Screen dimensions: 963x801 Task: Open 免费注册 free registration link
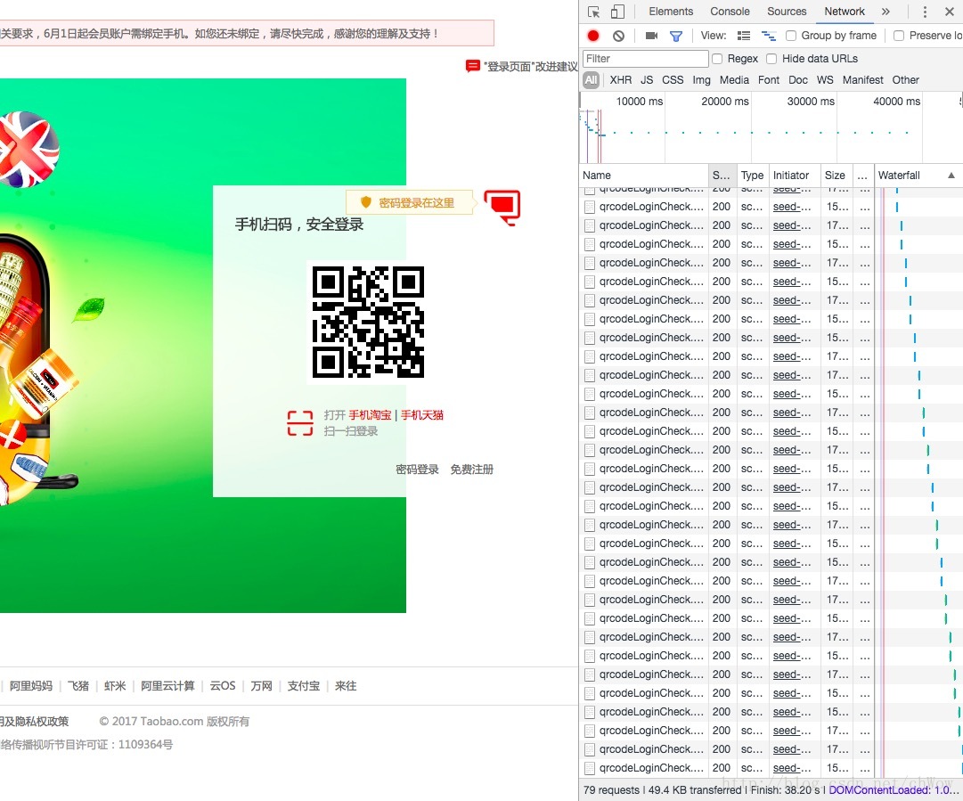pyautogui.click(x=471, y=470)
